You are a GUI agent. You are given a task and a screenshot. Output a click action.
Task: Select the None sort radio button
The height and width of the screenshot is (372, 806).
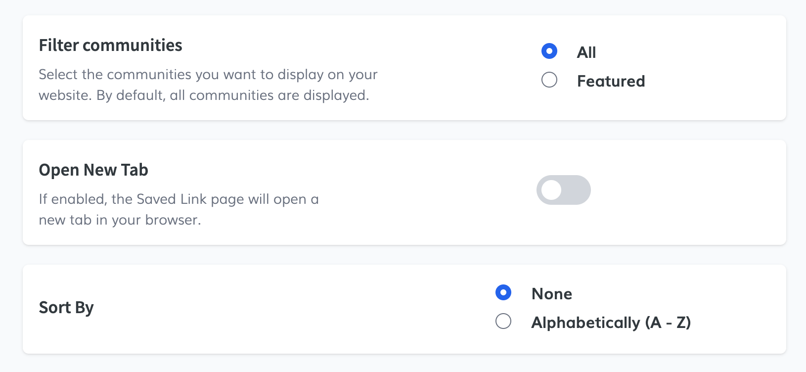[x=503, y=292]
